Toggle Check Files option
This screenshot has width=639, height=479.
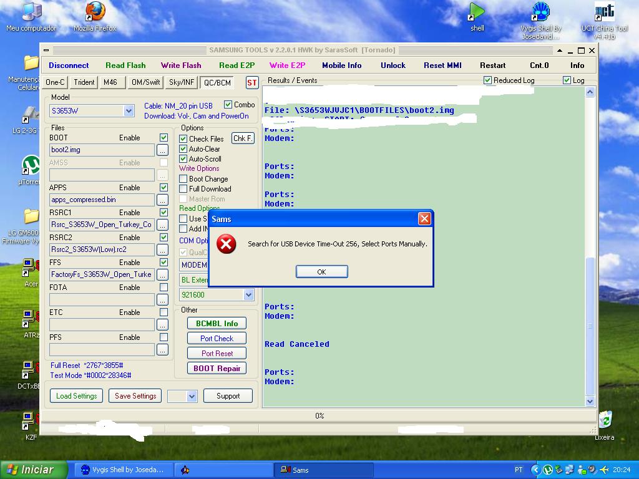[x=183, y=139]
